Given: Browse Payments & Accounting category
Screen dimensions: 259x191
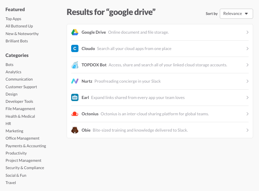Looking at the screenshot, I should coord(26,146).
